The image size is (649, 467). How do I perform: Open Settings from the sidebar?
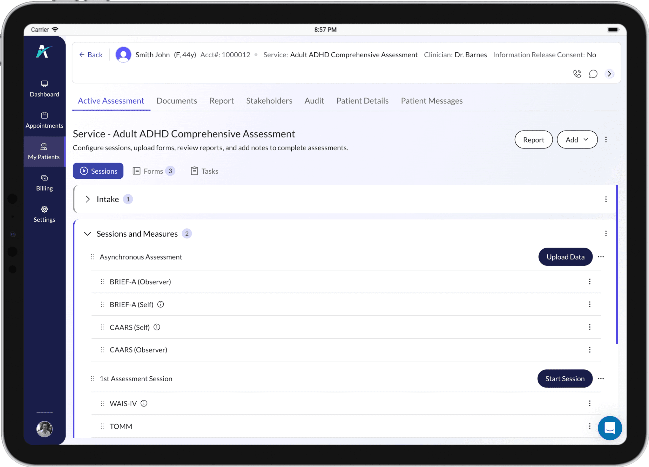[44, 214]
